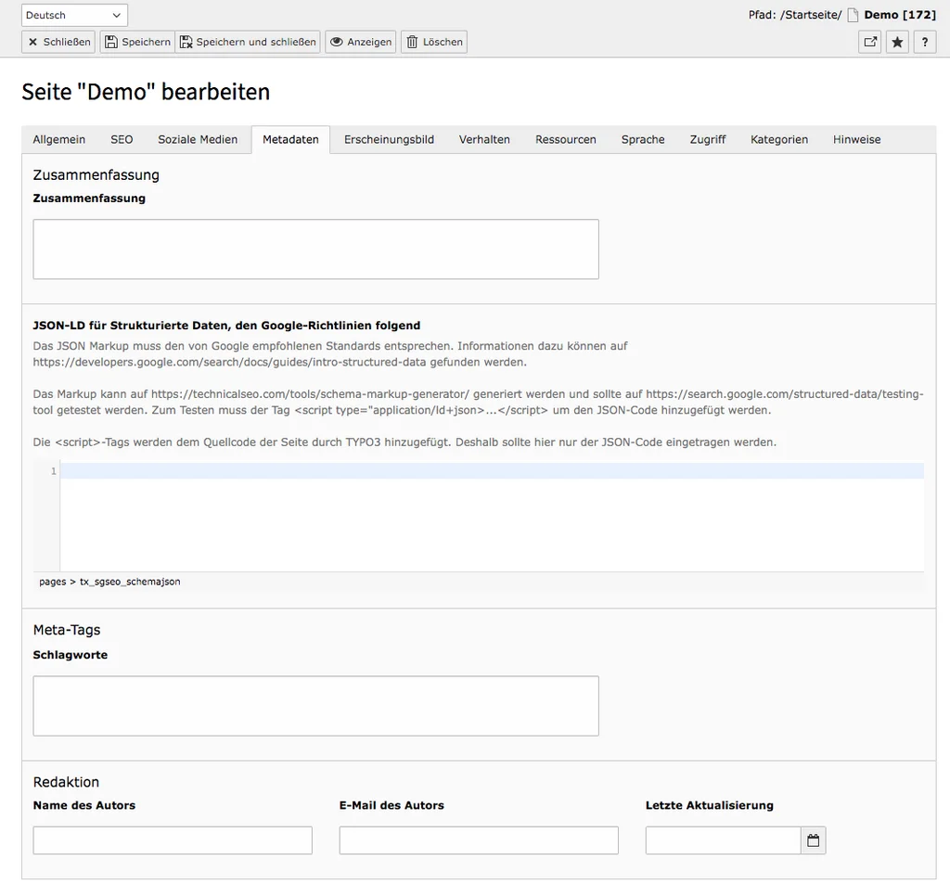Click the Löschen trash can icon
This screenshot has width=950, height=884.
coord(412,42)
